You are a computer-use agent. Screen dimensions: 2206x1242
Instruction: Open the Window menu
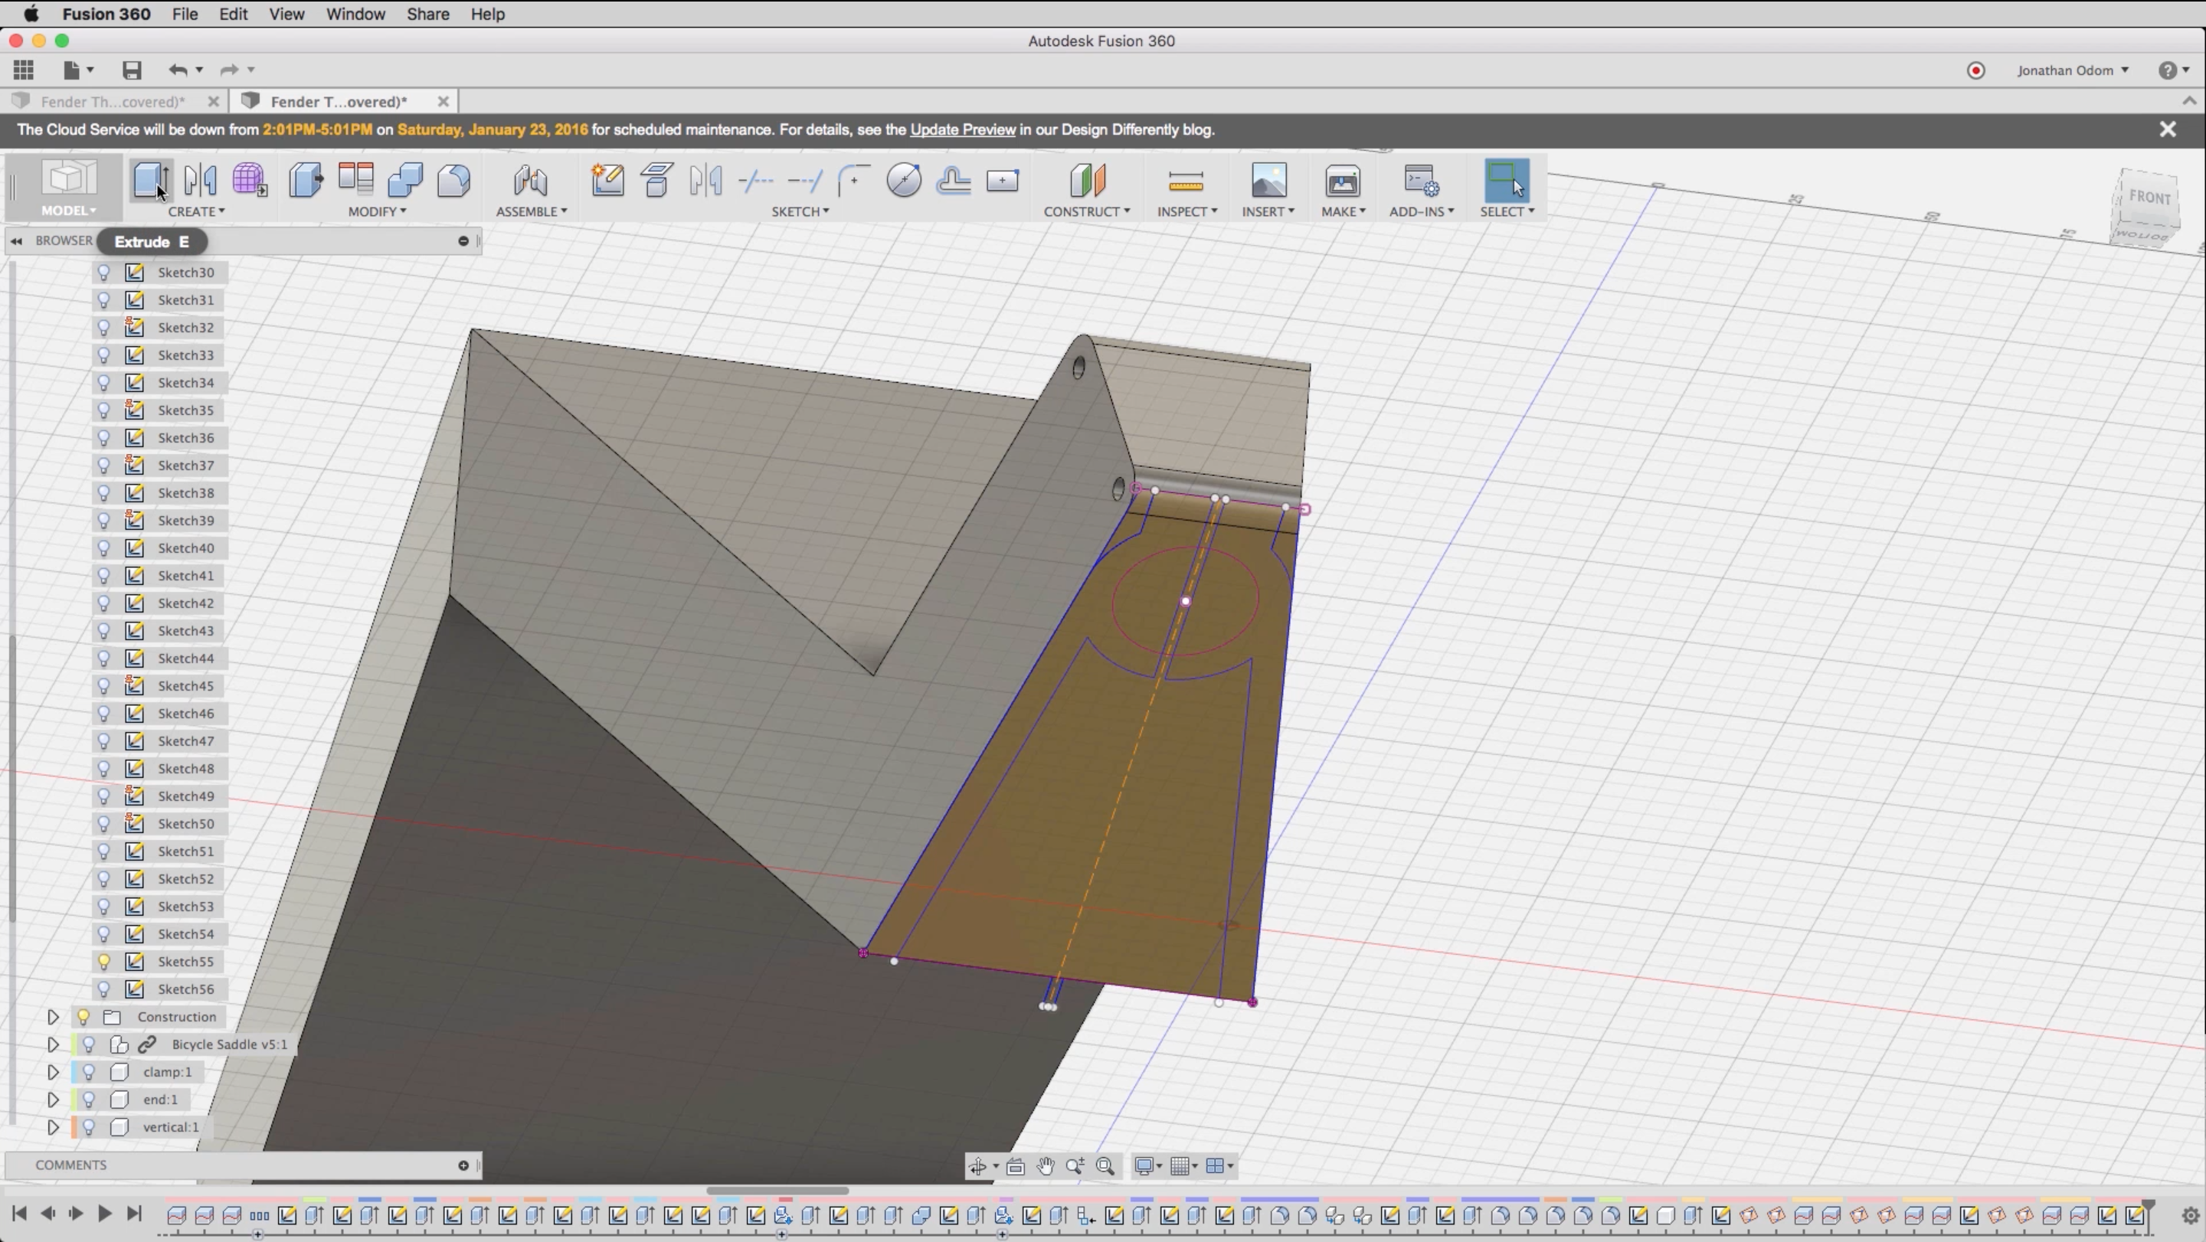pos(355,15)
